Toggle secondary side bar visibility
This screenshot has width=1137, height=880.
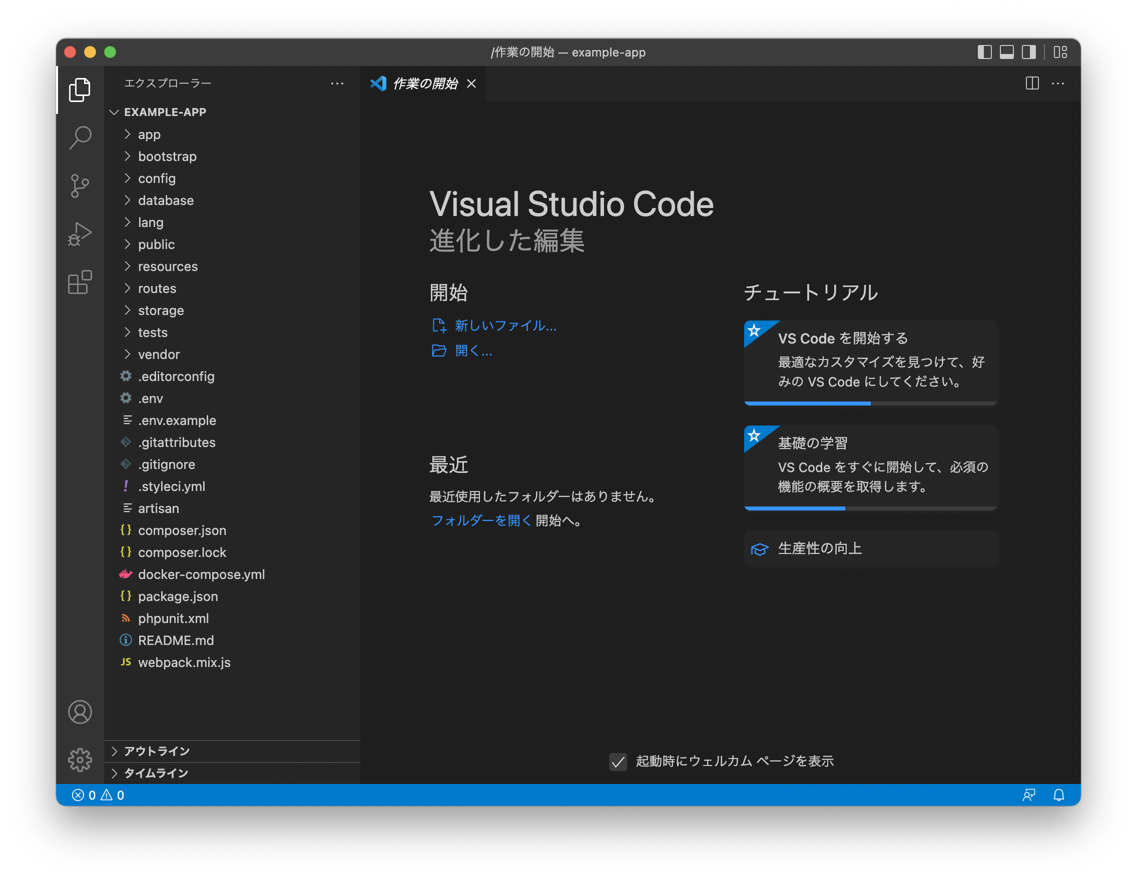click(1029, 52)
